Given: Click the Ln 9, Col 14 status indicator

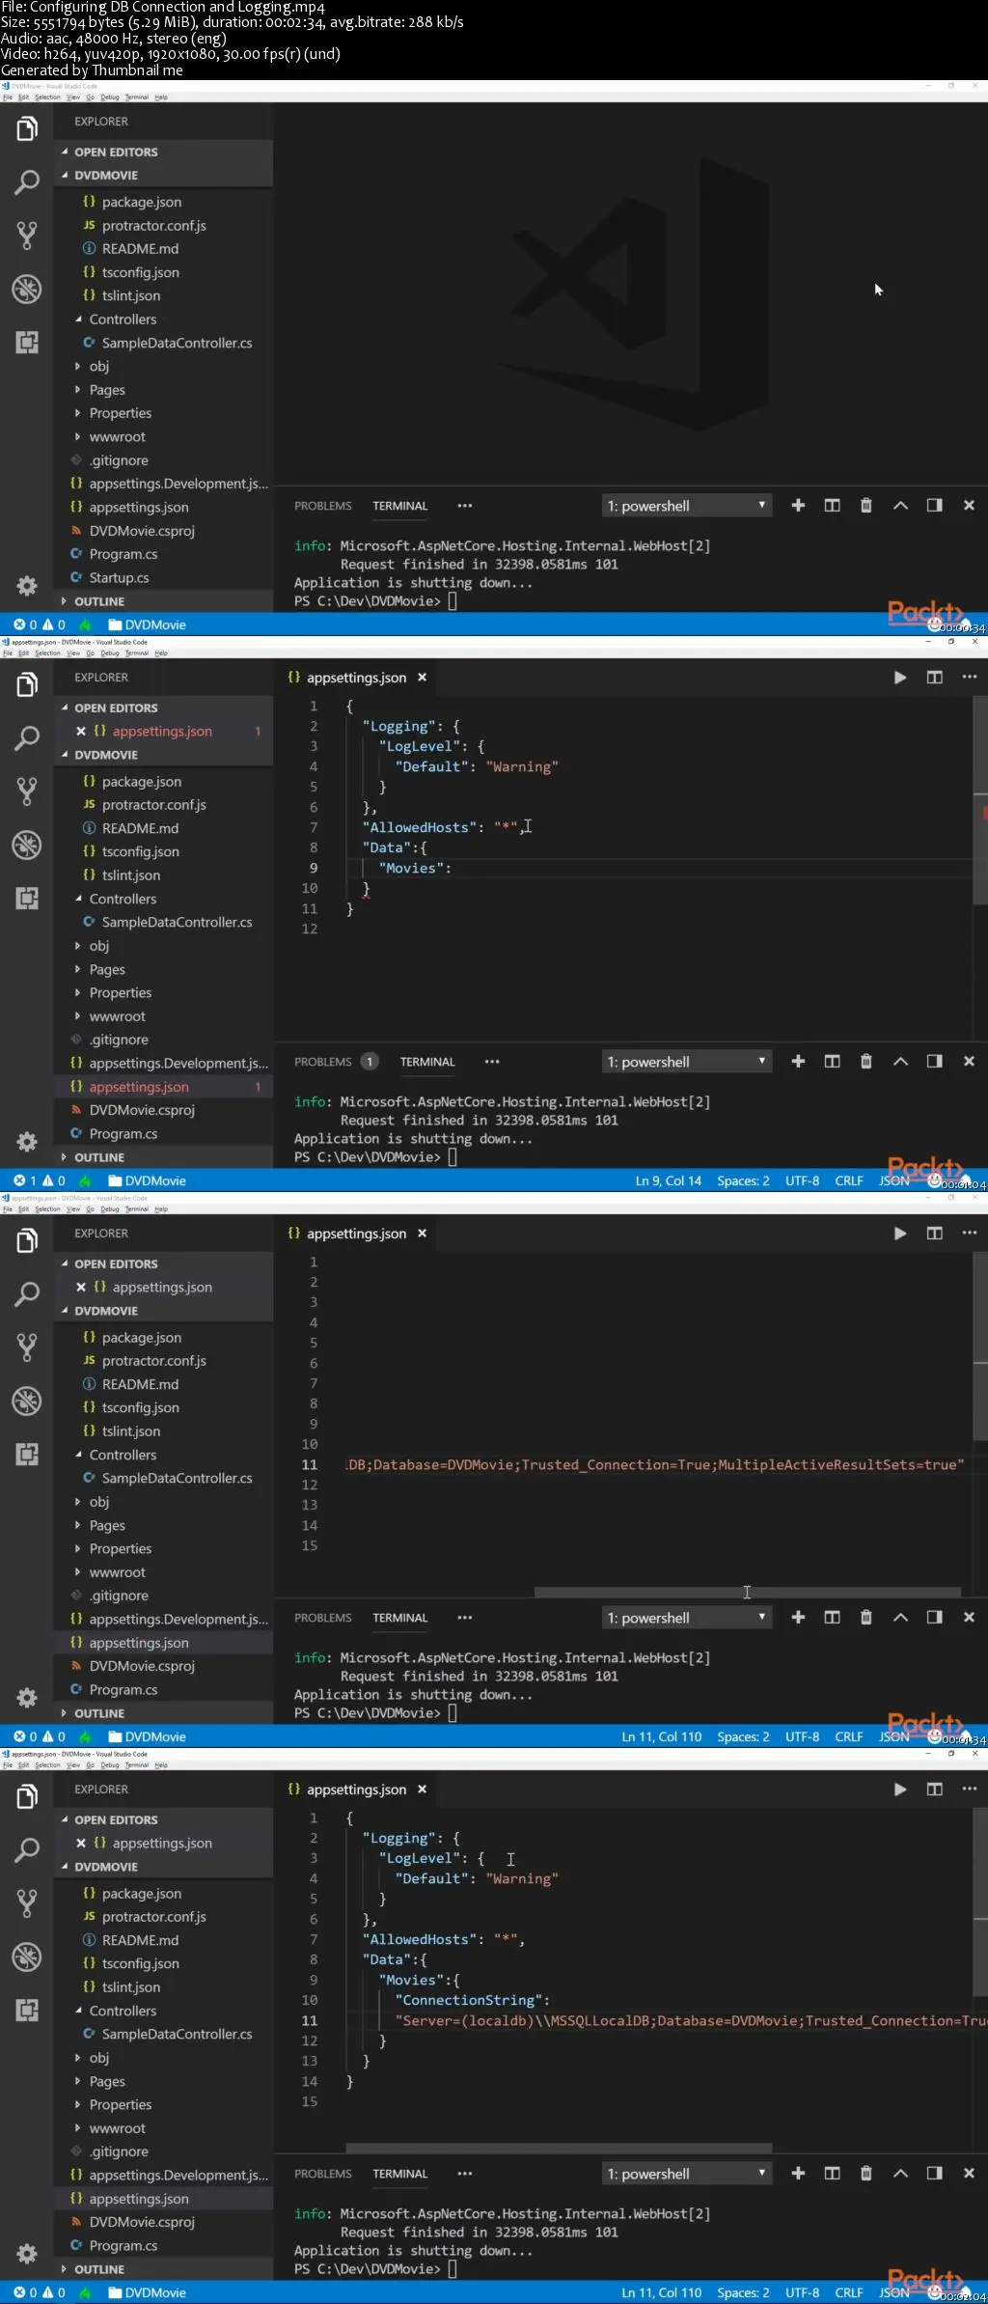Looking at the screenshot, I should click(x=668, y=1180).
